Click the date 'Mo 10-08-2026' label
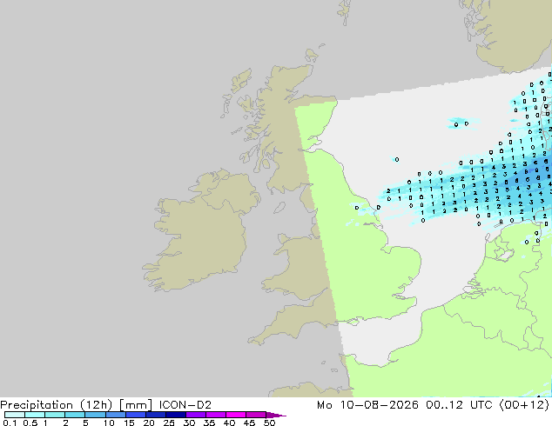 tap(367, 405)
